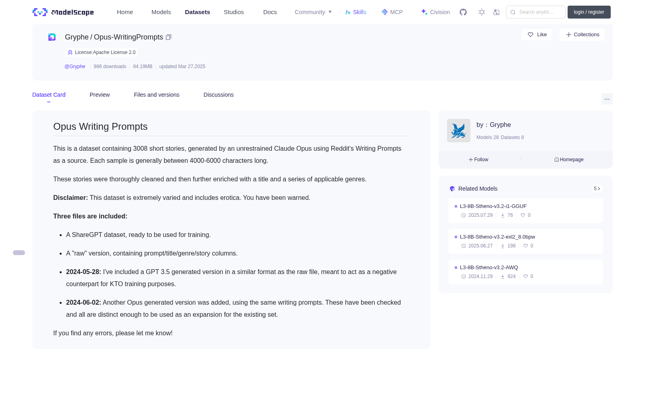This screenshot has width=645, height=403.
Task: Click heart icon on L3-8B-Stheno-v3.2-AWQ row
Action: tap(526, 276)
